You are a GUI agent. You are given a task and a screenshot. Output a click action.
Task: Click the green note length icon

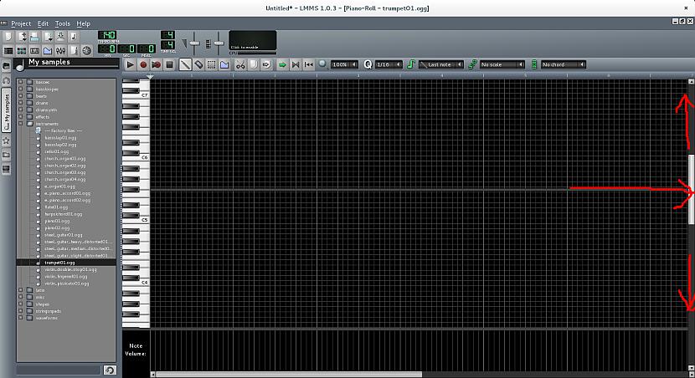[x=411, y=64]
